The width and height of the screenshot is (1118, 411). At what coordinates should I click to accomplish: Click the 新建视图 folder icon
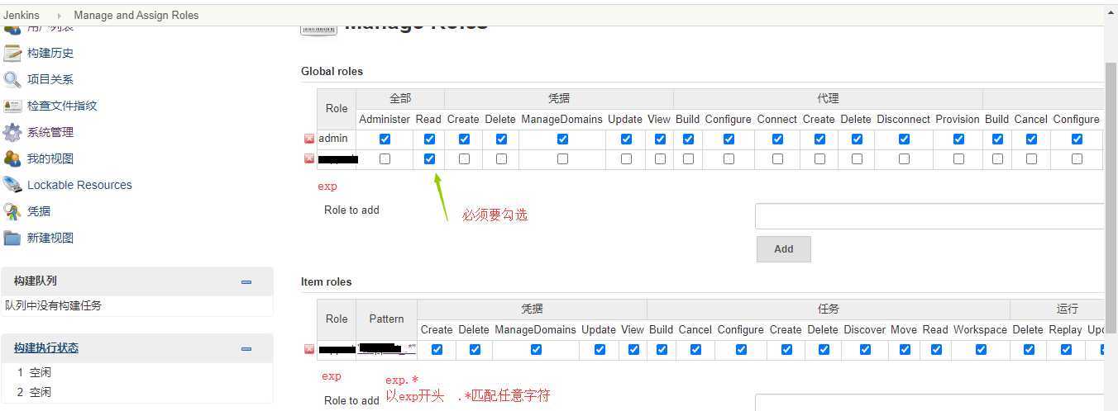pyautogui.click(x=12, y=238)
